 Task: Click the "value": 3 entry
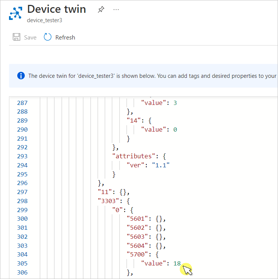tap(159, 103)
